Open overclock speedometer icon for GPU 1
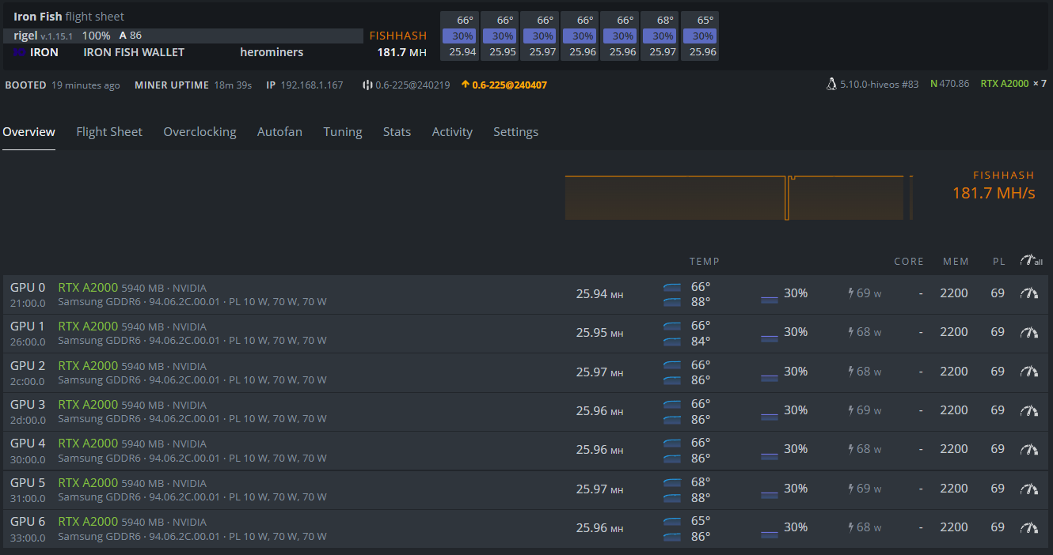 (1029, 332)
